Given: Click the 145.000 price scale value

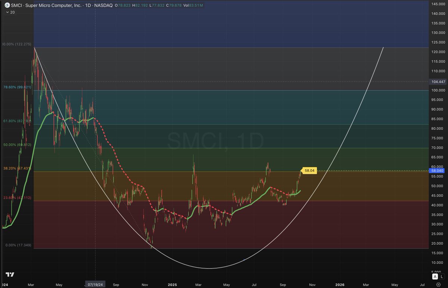Looking at the screenshot, I should (x=438, y=4).
